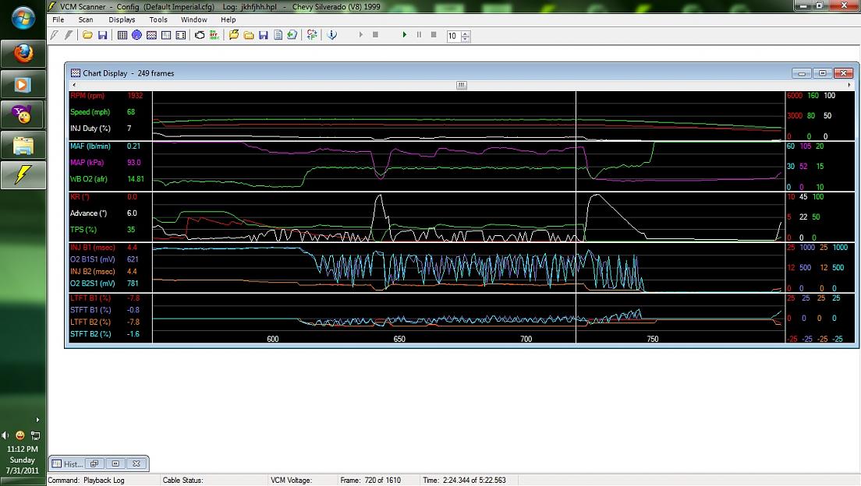Click the open log folder icon
This screenshot has width=861, height=486.
tap(88, 35)
